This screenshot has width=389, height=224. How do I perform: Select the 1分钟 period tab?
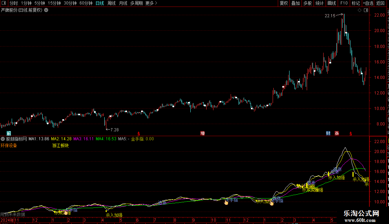pyautogui.click(x=26, y=3)
